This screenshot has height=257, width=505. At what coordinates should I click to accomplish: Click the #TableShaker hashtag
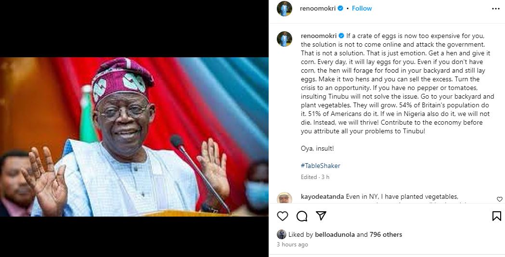[x=320, y=166]
